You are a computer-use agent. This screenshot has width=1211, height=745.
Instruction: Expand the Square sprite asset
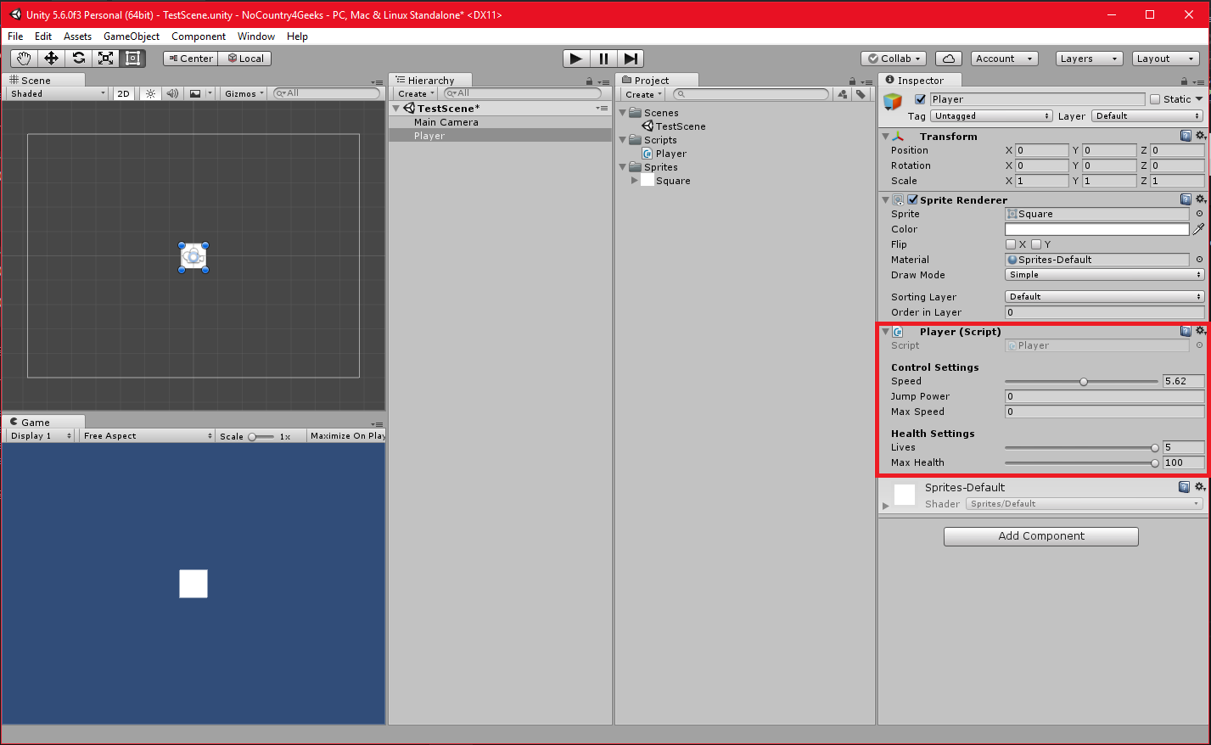tap(634, 181)
